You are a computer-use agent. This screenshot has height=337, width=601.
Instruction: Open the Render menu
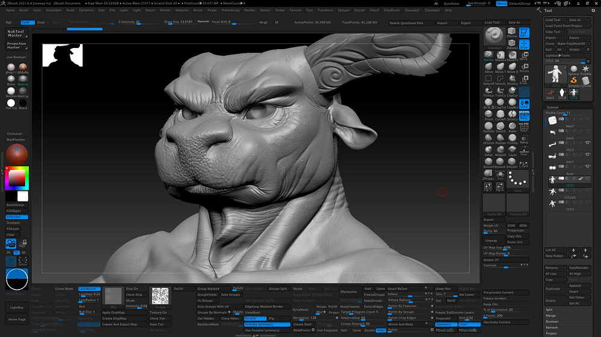coord(249,10)
